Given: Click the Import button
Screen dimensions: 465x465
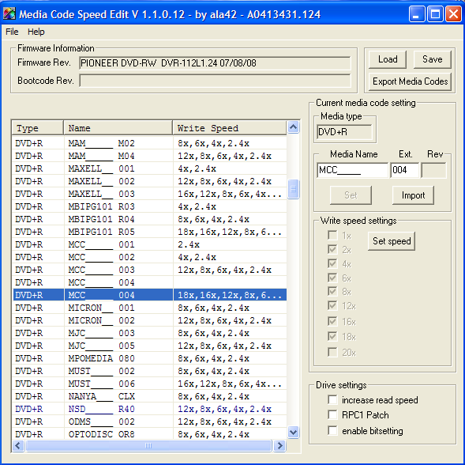Looking at the screenshot, I should [413, 195].
